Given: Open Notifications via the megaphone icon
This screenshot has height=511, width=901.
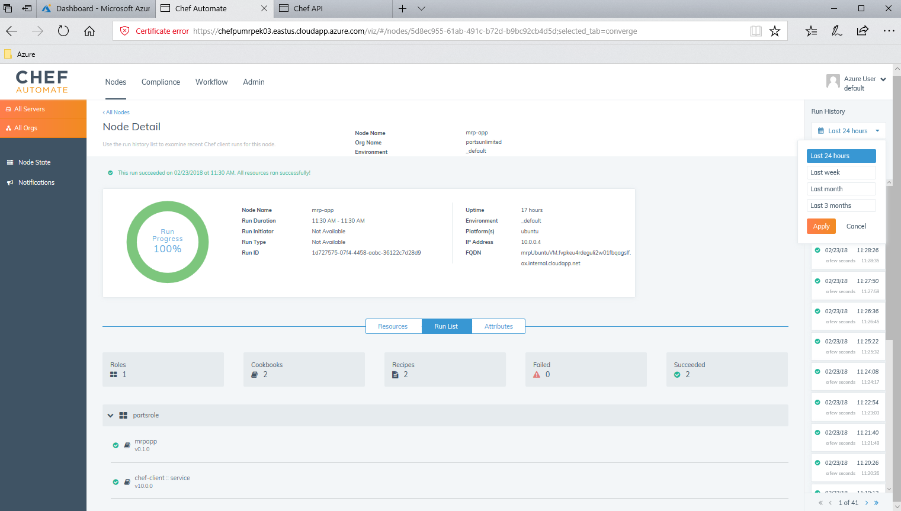Looking at the screenshot, I should tap(10, 182).
